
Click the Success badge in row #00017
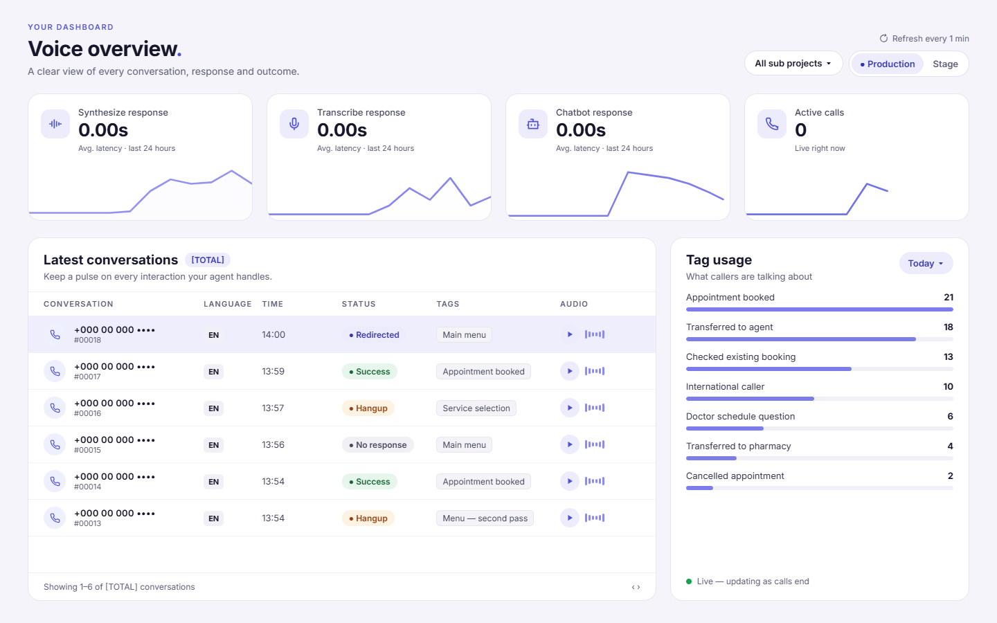(370, 372)
